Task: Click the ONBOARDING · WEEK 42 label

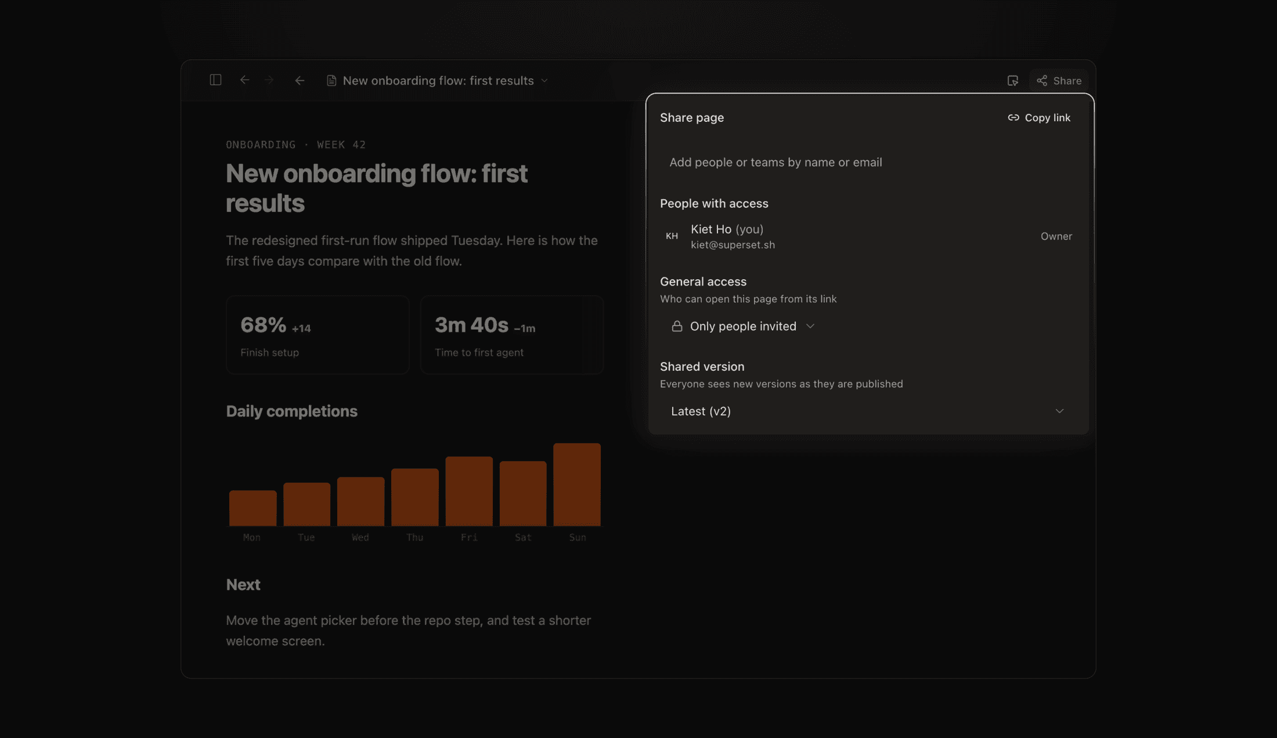Action: coord(296,144)
